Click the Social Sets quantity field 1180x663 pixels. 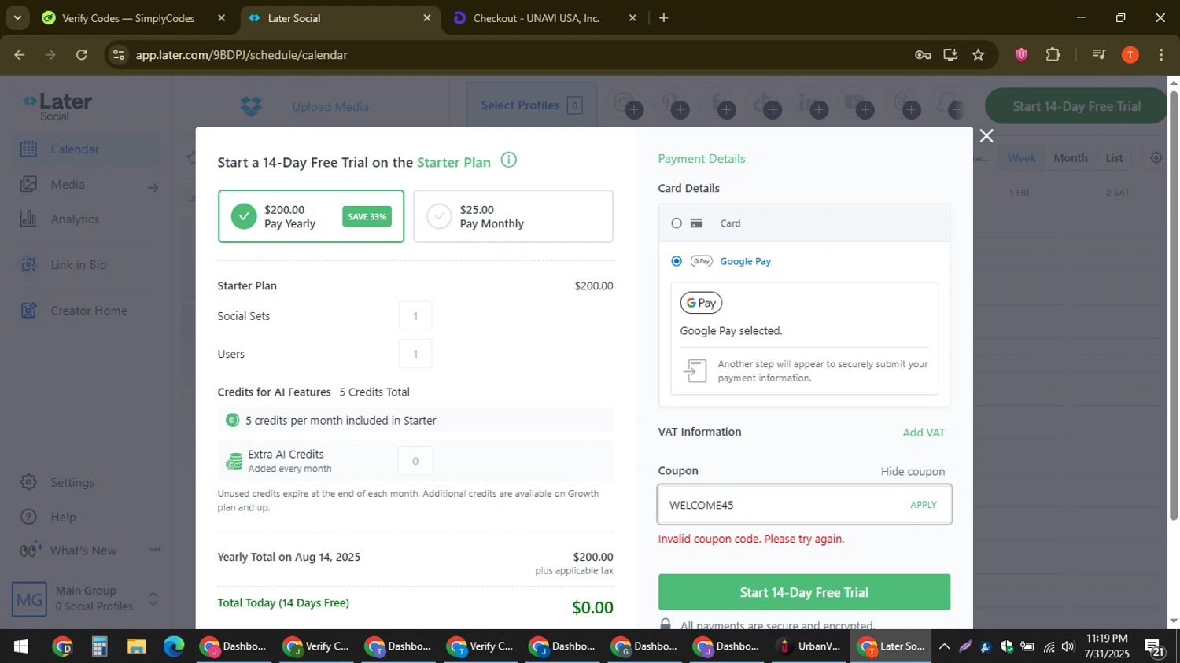[x=415, y=316]
